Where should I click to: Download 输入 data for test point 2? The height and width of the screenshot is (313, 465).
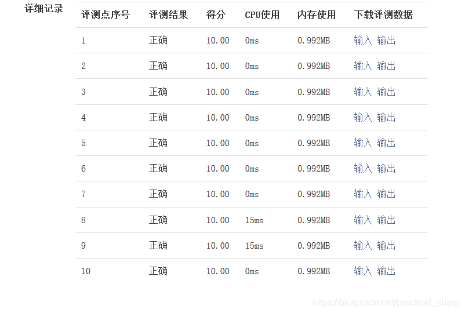point(363,65)
